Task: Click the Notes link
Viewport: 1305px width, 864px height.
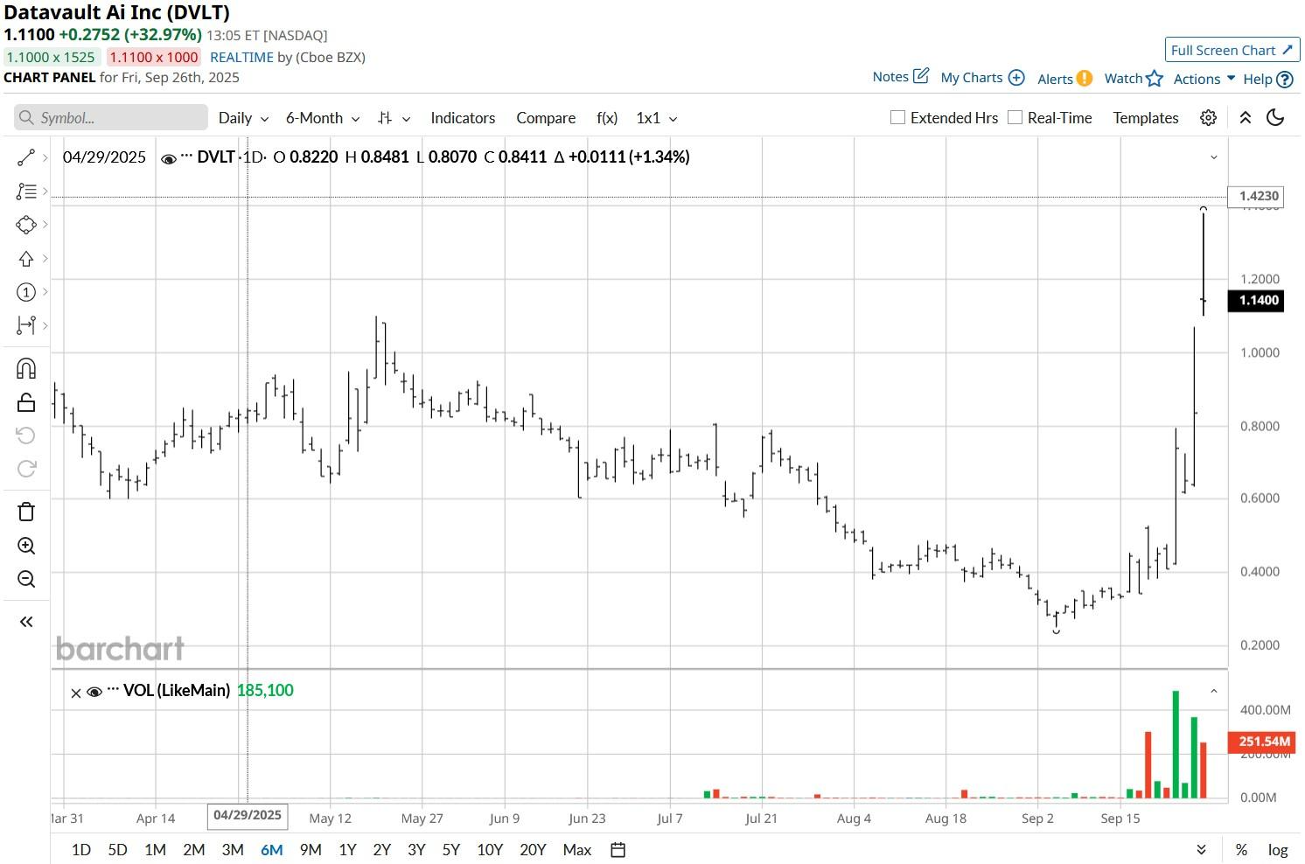Action: (890, 77)
